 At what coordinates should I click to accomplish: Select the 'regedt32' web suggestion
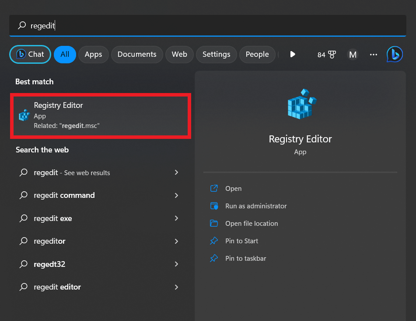[99, 264]
